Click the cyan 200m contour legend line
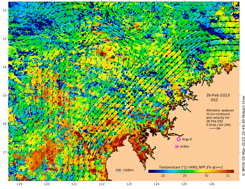The height and width of the screenshot is (189, 245). click(x=120, y=173)
